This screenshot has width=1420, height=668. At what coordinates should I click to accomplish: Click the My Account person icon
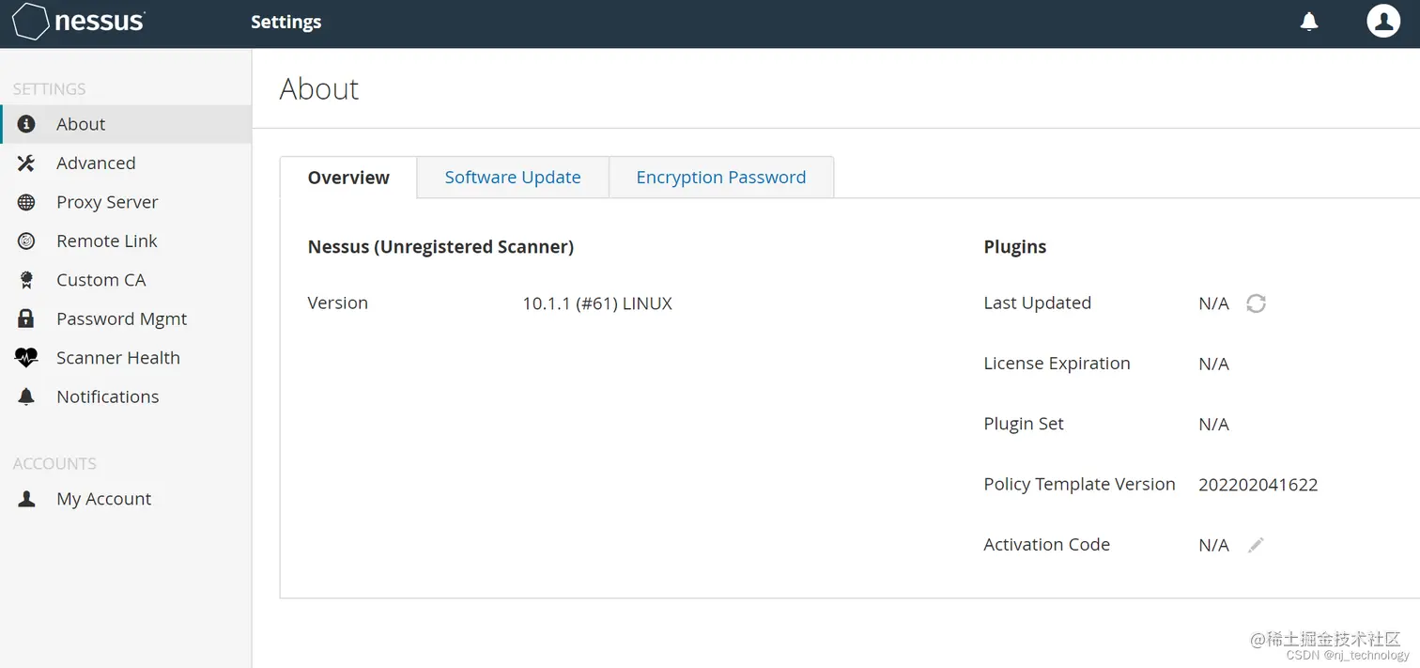26,499
